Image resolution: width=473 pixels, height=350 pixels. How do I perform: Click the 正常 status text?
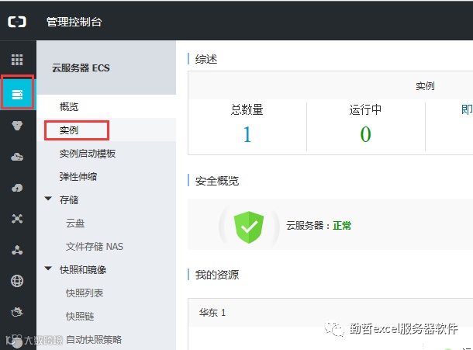pyautogui.click(x=342, y=226)
